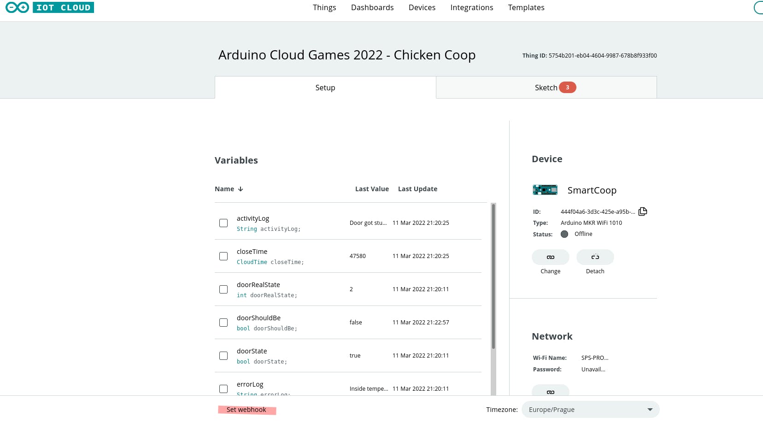
Task: Open the Integrations page
Action: coord(472,7)
